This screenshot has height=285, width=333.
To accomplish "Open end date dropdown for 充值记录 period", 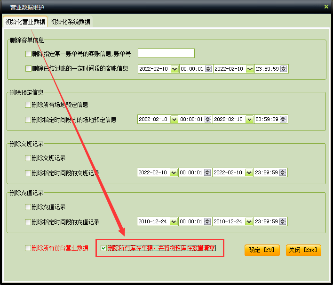I will [249, 221].
